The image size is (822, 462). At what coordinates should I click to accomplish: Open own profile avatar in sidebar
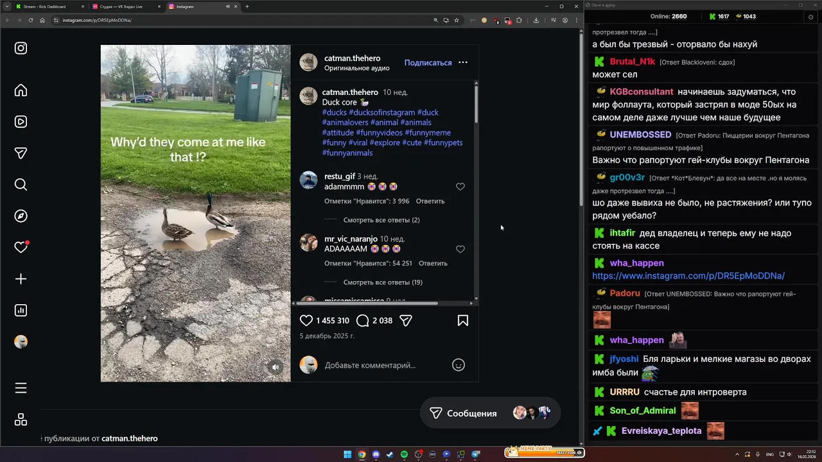(x=21, y=342)
